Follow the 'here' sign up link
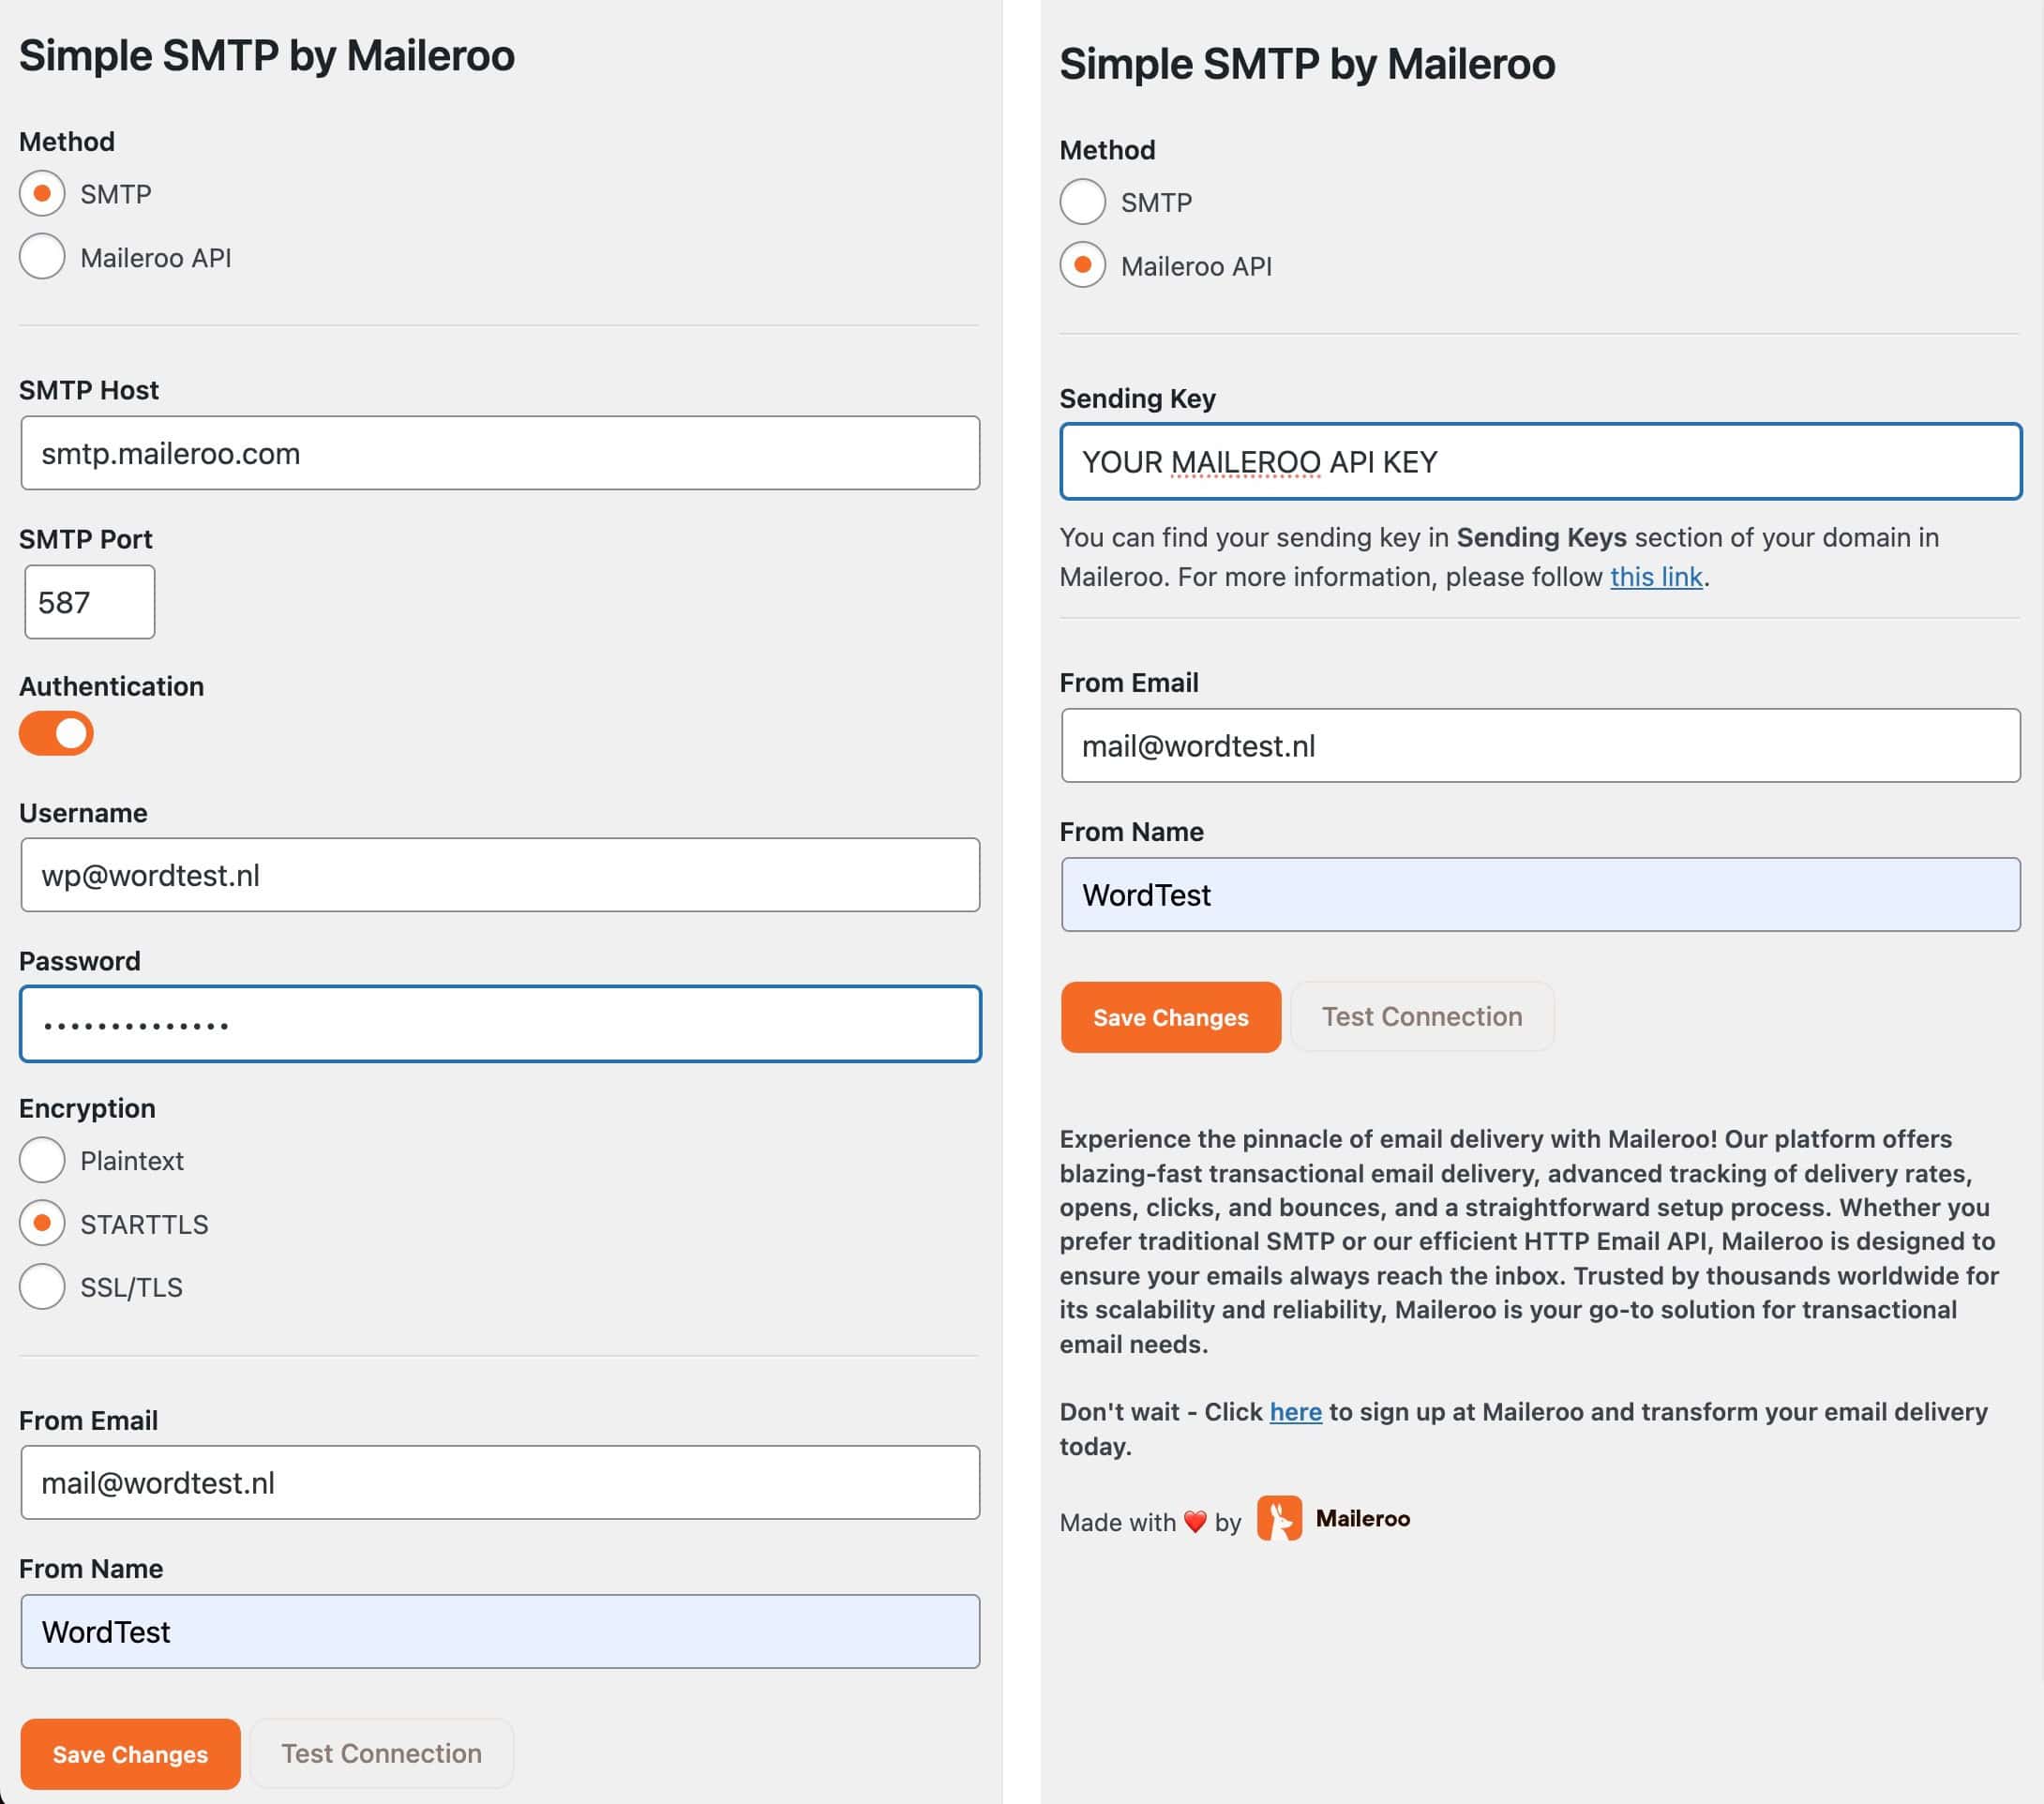The width and height of the screenshot is (2044, 1804). pyautogui.click(x=1295, y=1411)
